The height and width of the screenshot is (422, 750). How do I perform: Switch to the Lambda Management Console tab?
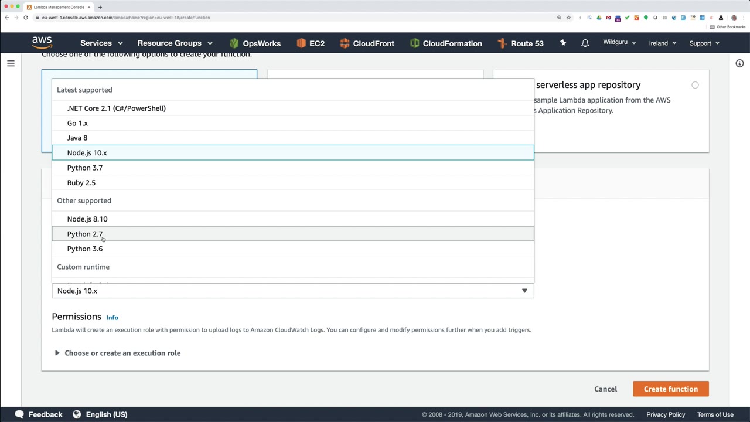(59, 7)
